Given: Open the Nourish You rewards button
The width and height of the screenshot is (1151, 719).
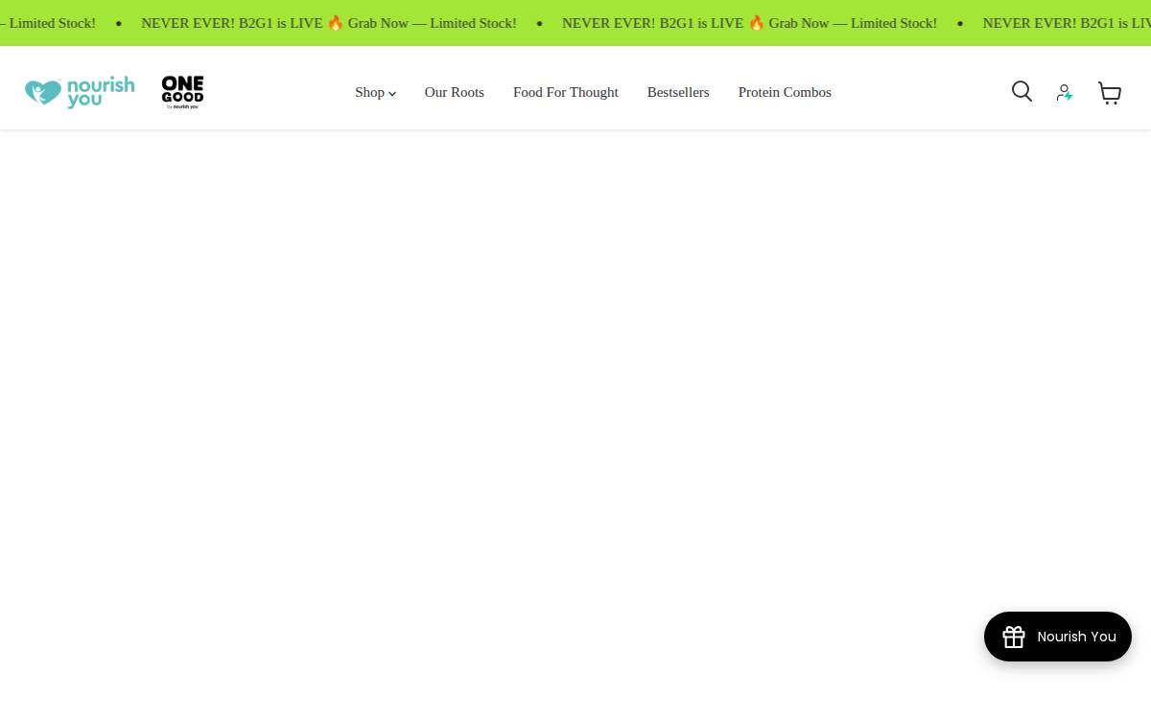Looking at the screenshot, I should coord(1058,637).
